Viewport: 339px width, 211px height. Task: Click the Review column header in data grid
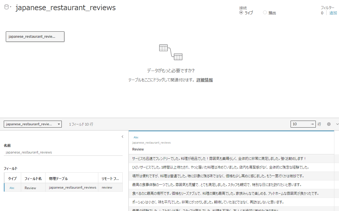138,149
